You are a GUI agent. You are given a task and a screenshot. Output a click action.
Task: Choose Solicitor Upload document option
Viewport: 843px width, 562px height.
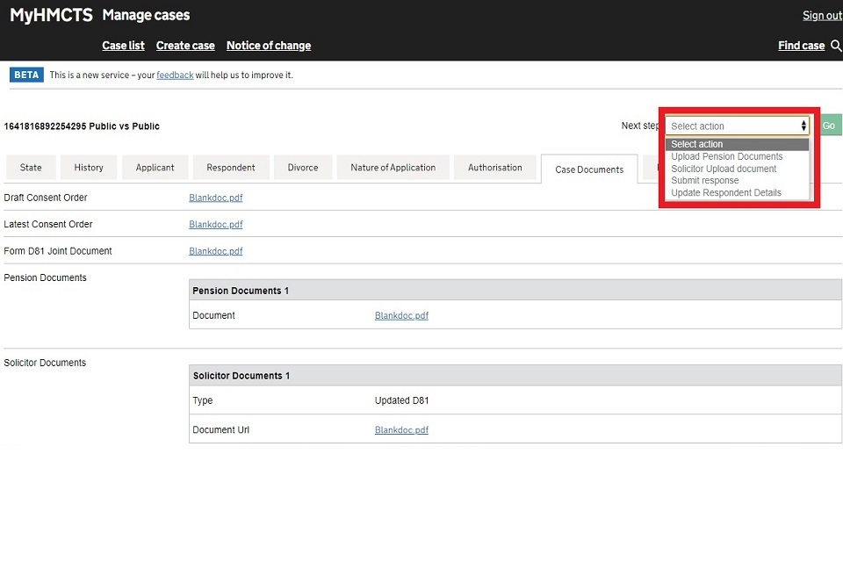point(724,169)
